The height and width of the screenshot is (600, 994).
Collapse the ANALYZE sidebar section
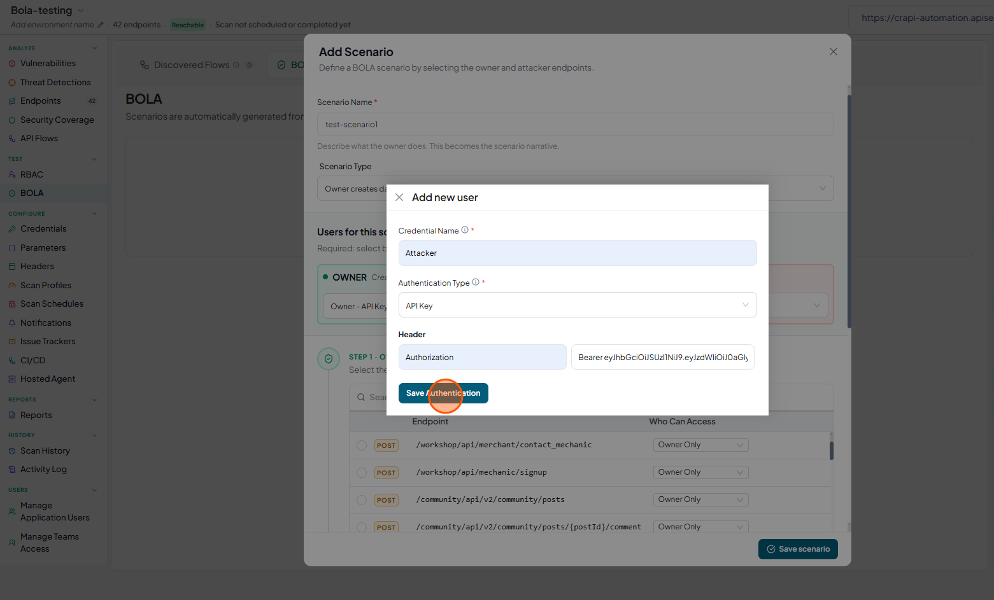click(94, 48)
